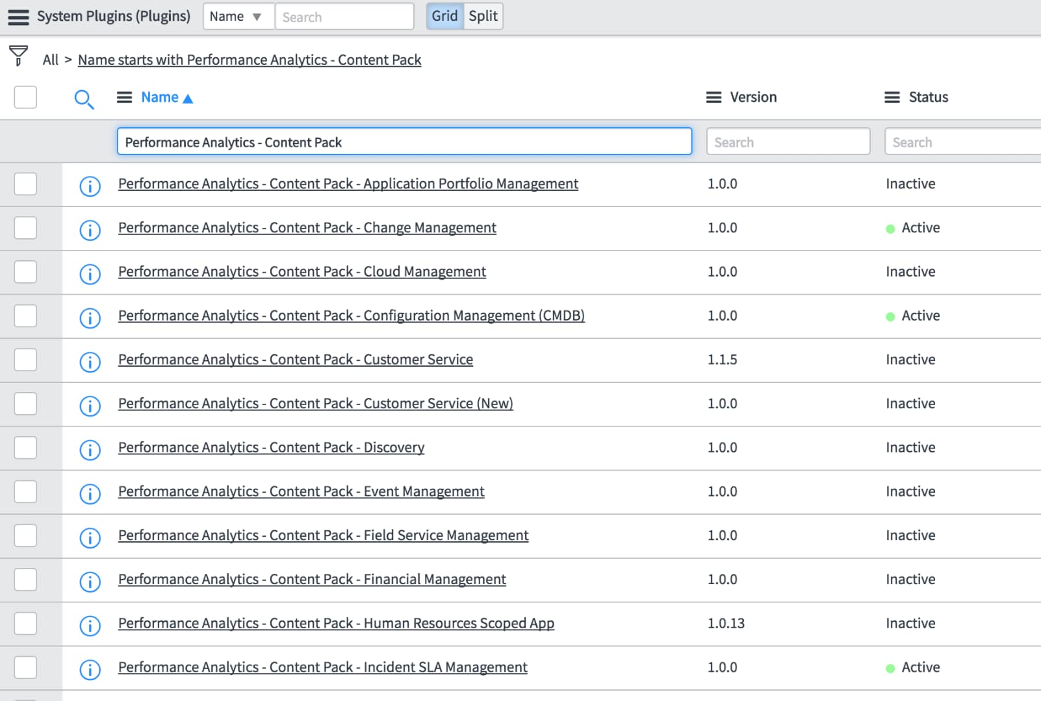Open Field Service Management content pack link
This screenshot has width=1041, height=701.
coord(324,535)
